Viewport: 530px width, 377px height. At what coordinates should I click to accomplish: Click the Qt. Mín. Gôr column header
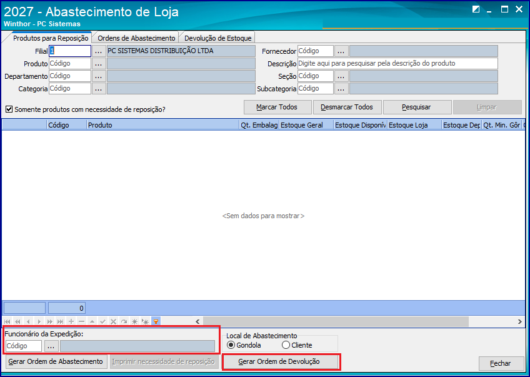[x=502, y=125]
